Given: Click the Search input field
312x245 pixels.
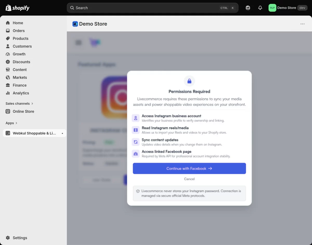Looking at the screenshot, I should tap(152, 8).
